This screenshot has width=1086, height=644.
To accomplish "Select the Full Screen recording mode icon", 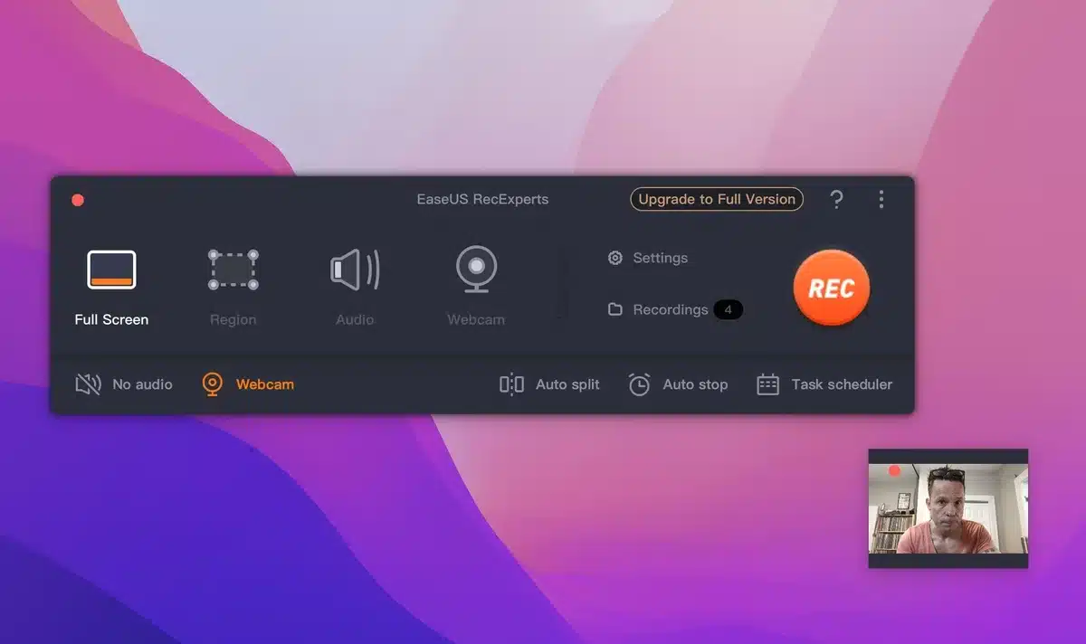I will tap(111, 270).
